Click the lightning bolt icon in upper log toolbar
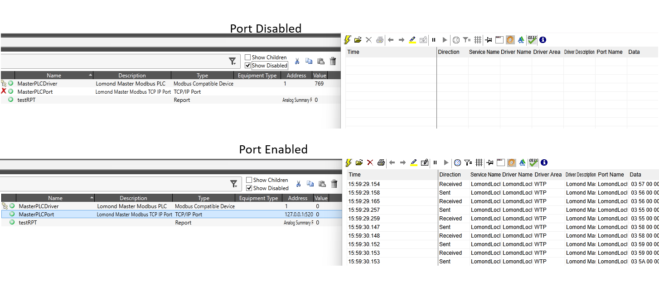The width and height of the screenshot is (659, 291). click(348, 40)
